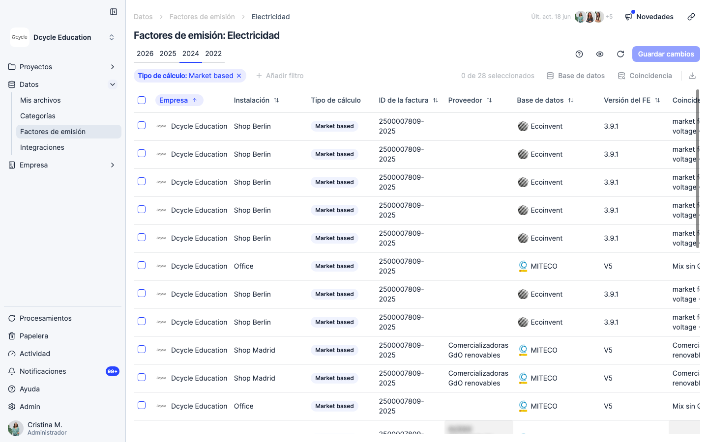708x442 pixels.
Task: Click Ecoinvent logo in first row
Action: [x=523, y=126]
